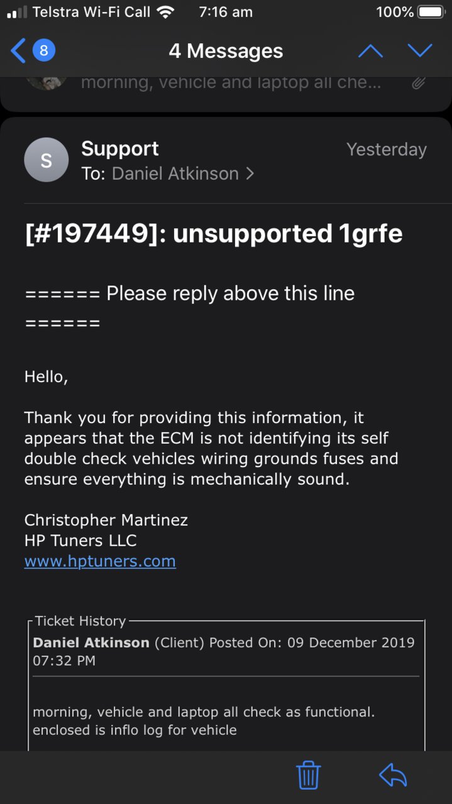Open the www.hptuners.com link
This screenshot has width=452, height=804.
(100, 561)
